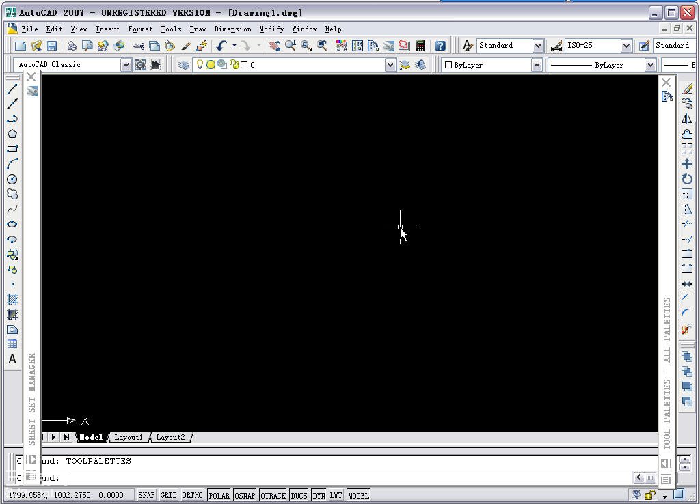Image resolution: width=700 pixels, height=504 pixels.
Task: Expand the layer list dropdown
Action: [x=390, y=65]
